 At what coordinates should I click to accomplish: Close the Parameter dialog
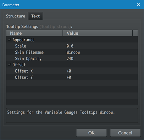tap(138, 5)
